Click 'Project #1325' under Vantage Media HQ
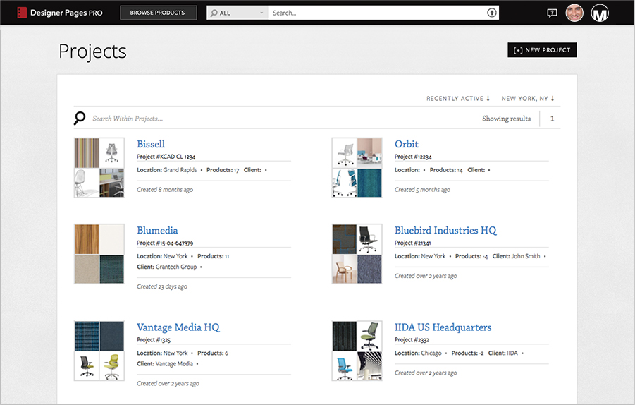Image resolution: width=635 pixels, height=405 pixels. 154,339
